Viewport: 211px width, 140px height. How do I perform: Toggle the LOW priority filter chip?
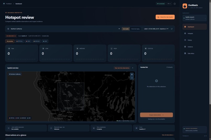point(45,41)
